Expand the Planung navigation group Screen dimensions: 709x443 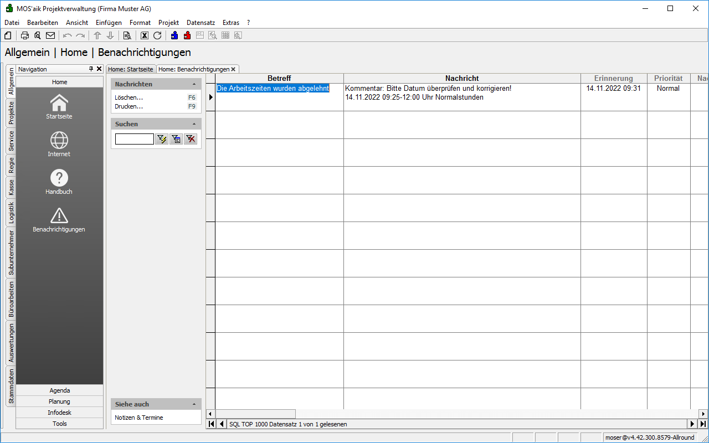[60, 401]
